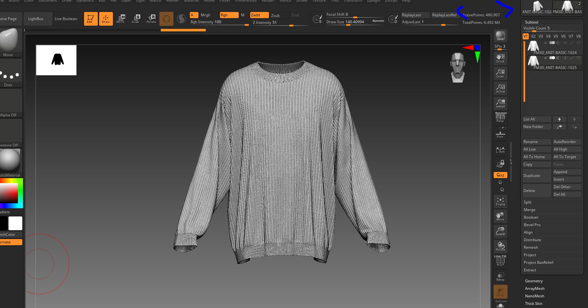The width and height of the screenshot is (588, 308).
Task: Select the Scroll document tool
Action: point(500,58)
